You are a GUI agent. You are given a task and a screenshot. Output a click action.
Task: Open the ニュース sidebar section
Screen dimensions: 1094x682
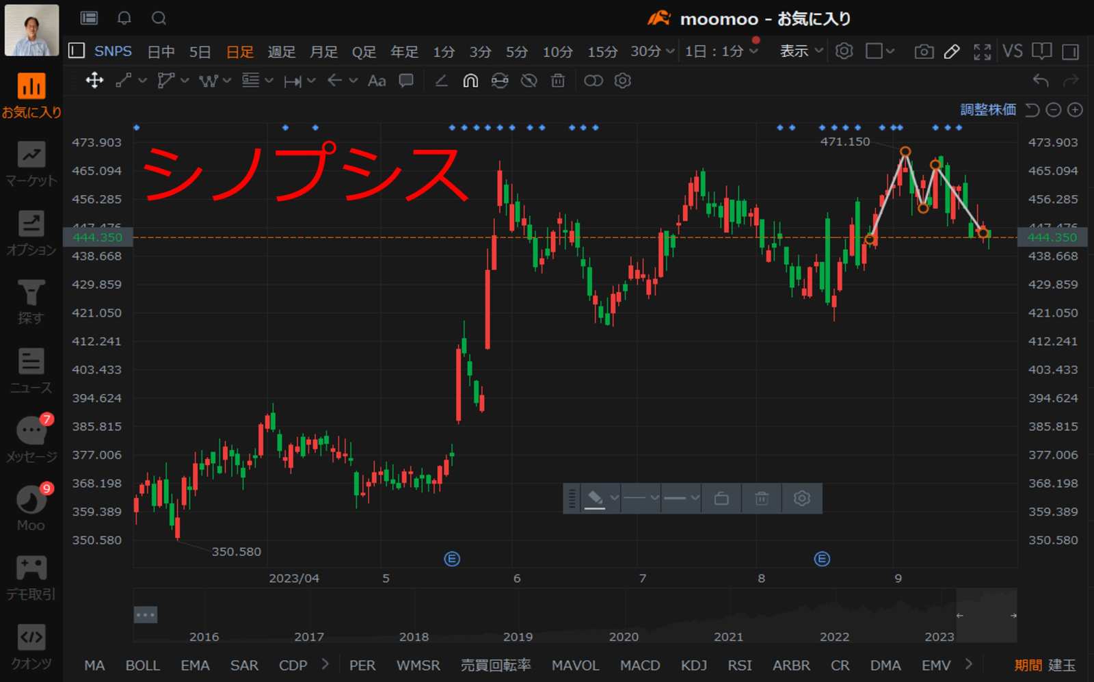click(x=31, y=371)
